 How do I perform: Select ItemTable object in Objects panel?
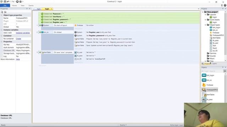tap(208, 95)
